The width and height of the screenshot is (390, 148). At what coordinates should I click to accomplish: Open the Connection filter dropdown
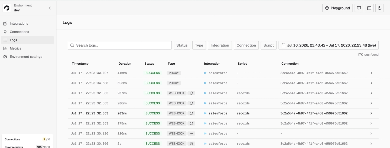coord(246,45)
